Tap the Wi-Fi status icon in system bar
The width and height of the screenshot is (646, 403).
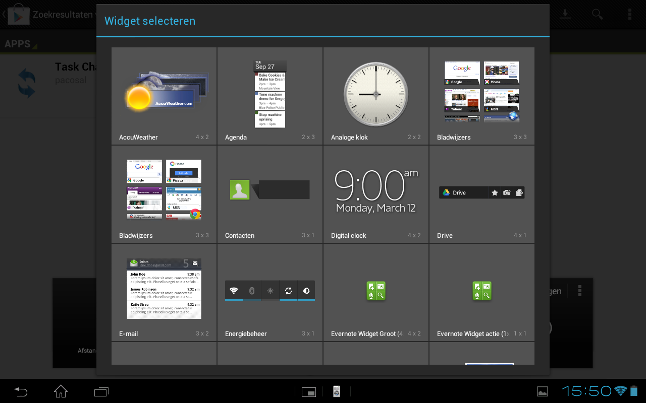click(x=621, y=391)
